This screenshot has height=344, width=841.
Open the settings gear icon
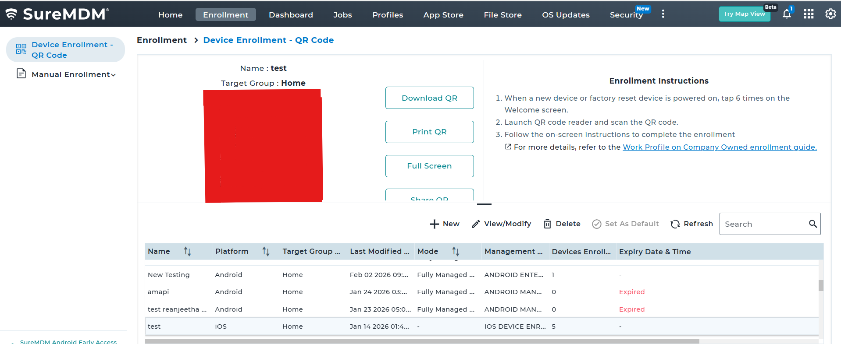point(830,14)
